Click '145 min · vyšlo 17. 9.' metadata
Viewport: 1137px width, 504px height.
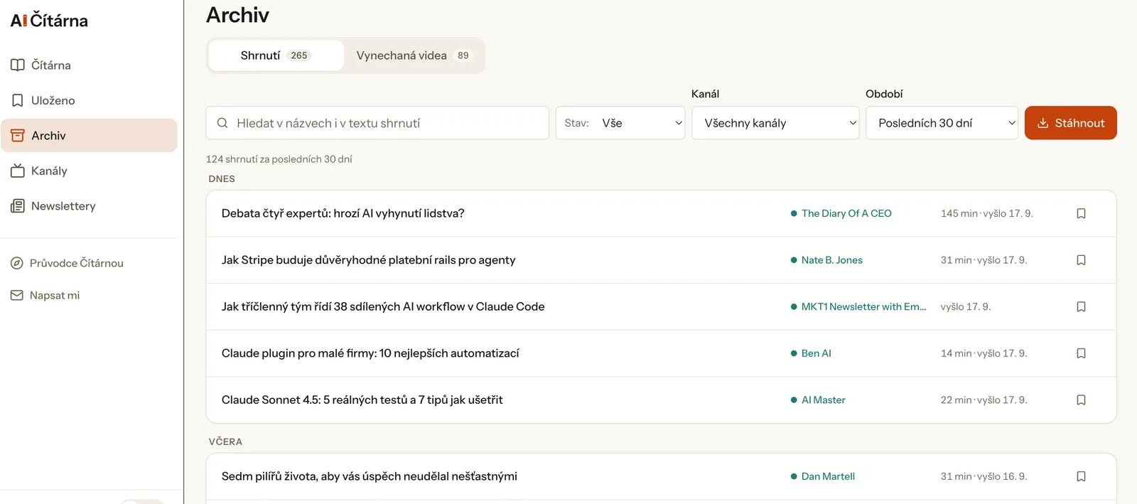coord(987,213)
